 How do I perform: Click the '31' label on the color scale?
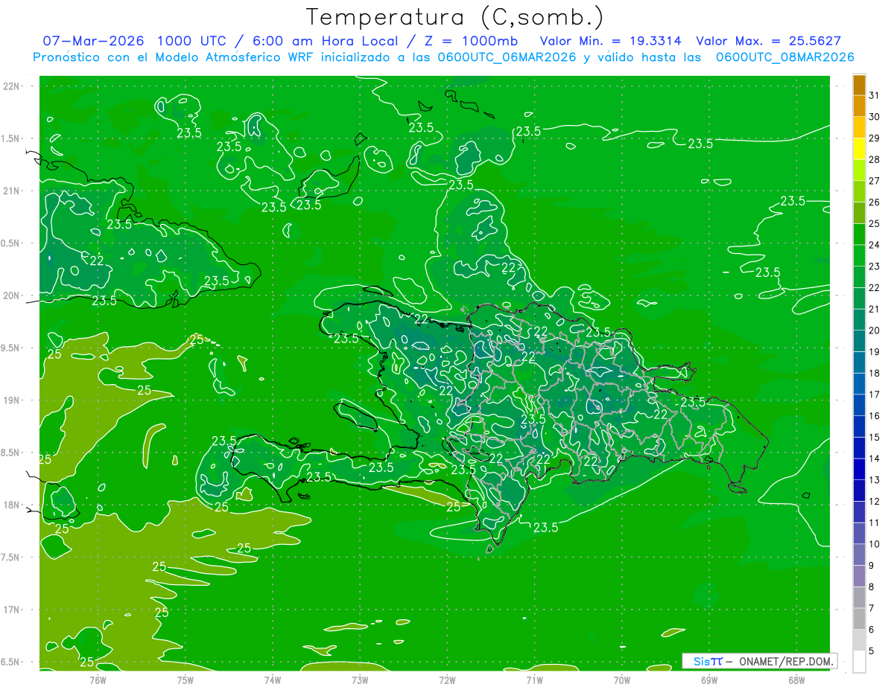click(x=875, y=95)
